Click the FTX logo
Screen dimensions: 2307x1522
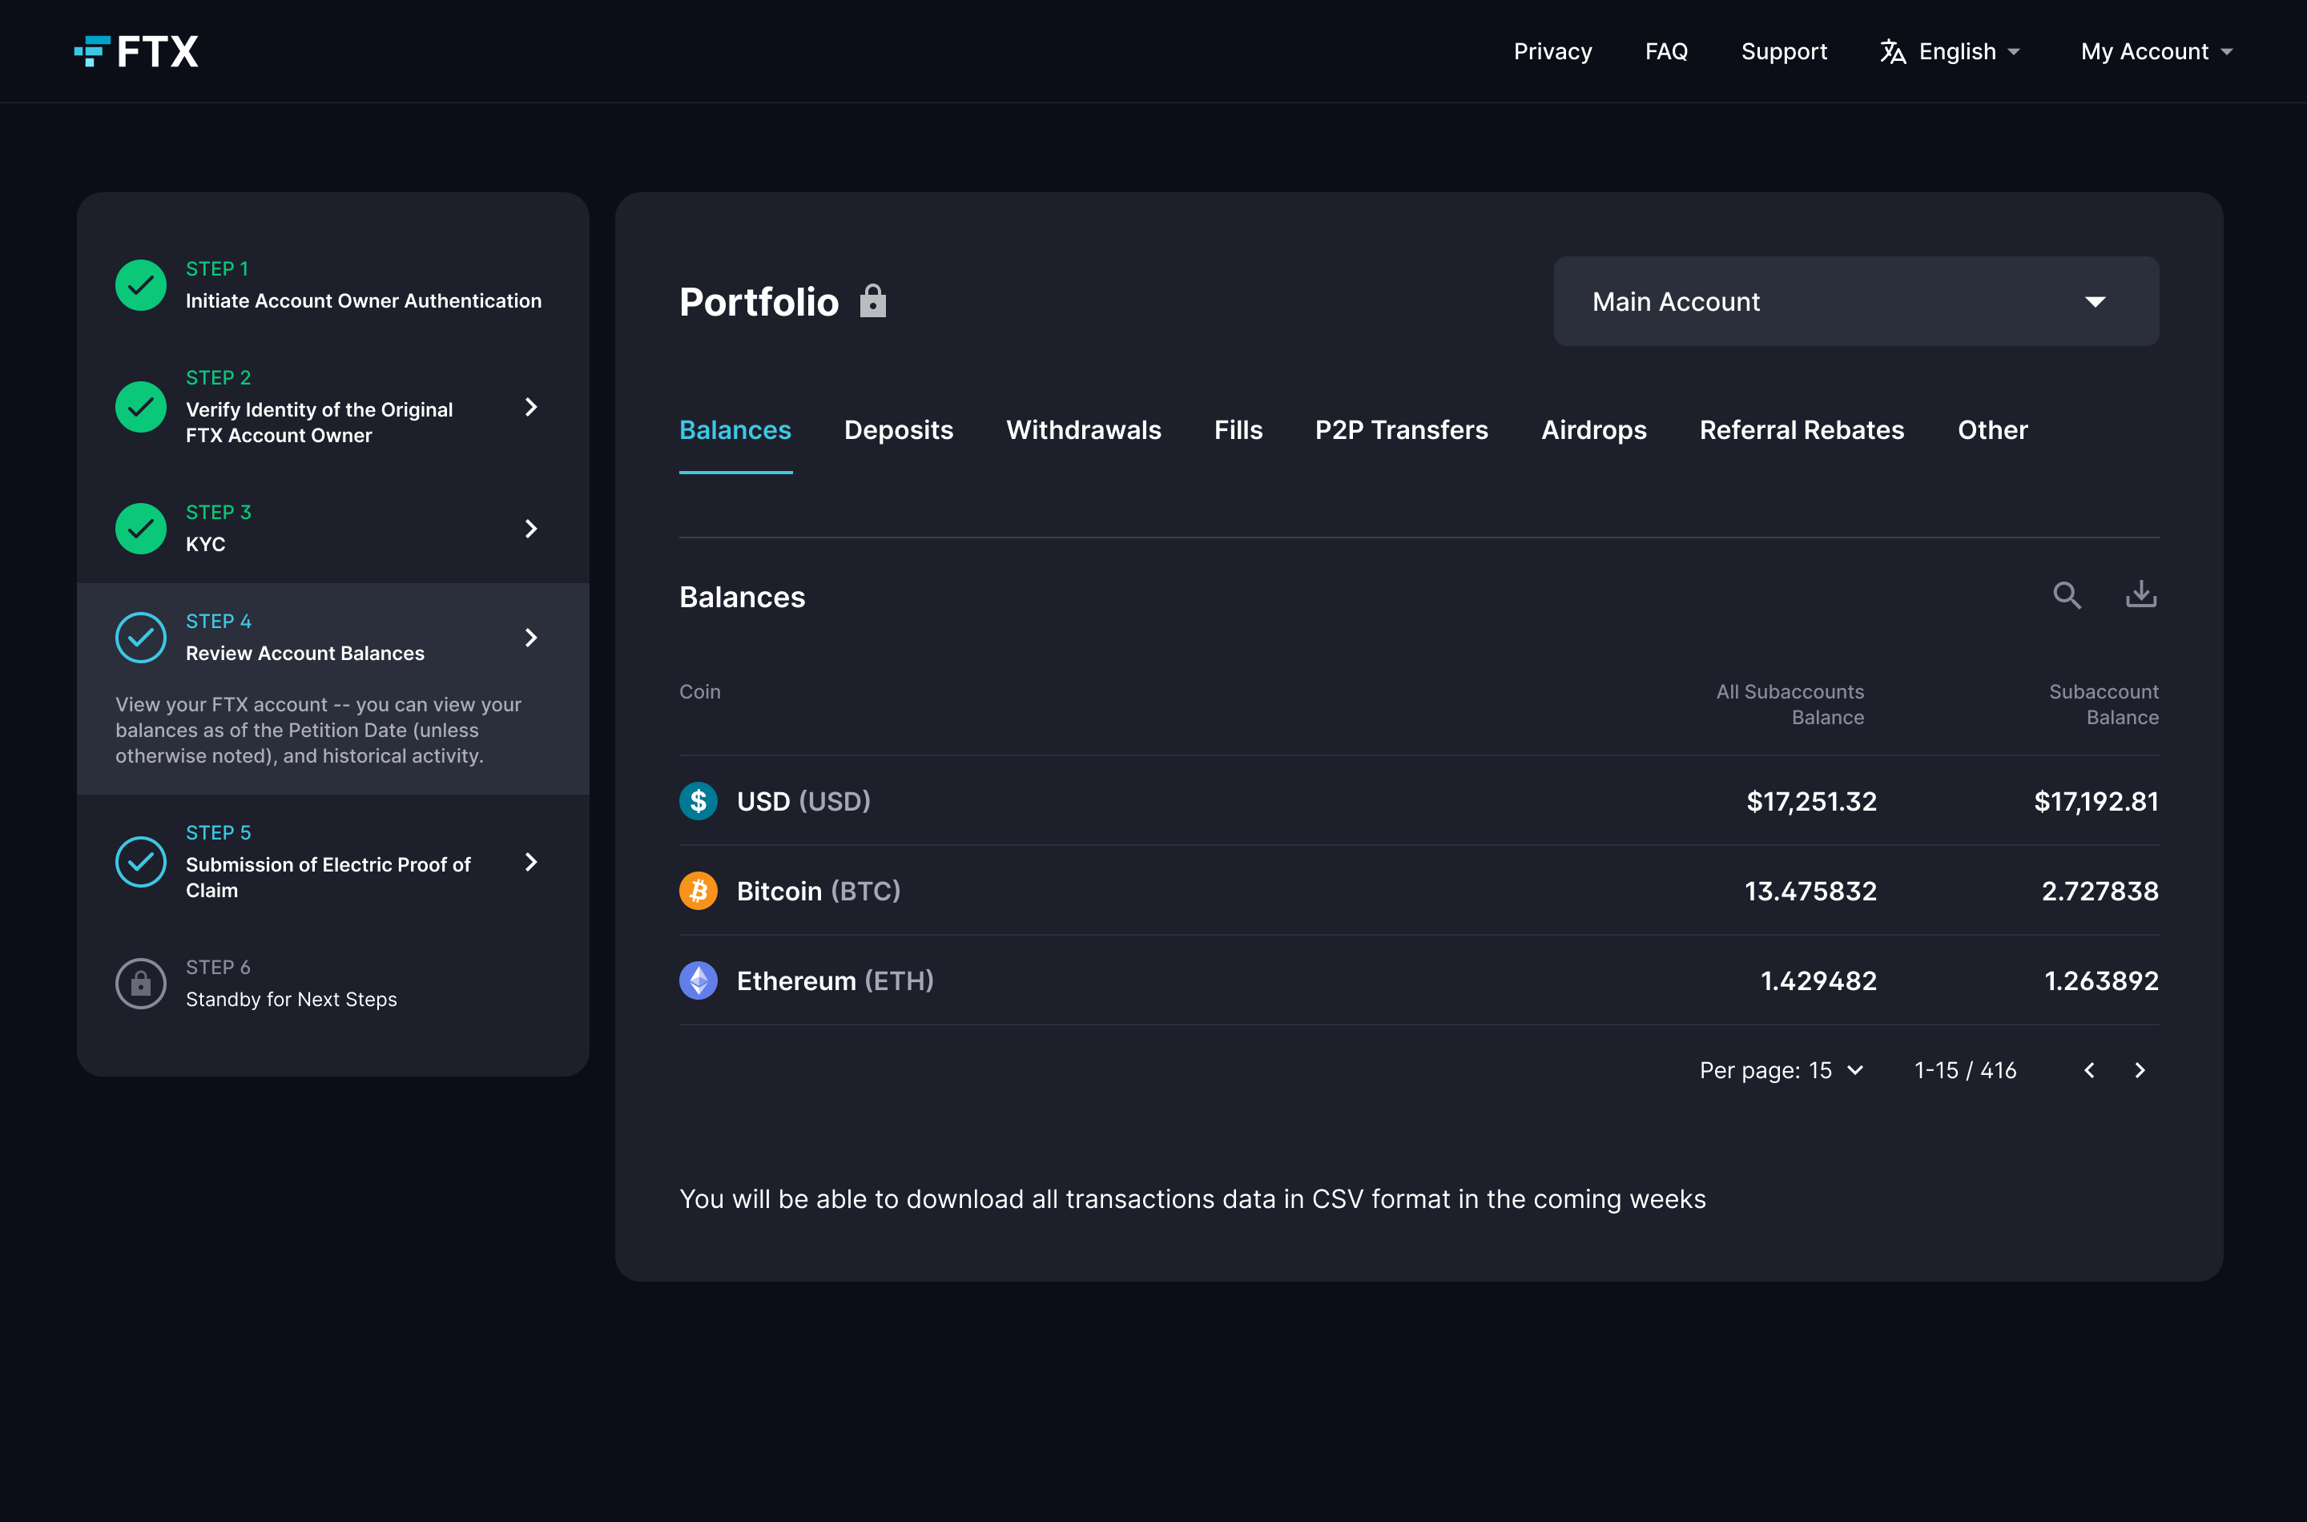(137, 51)
